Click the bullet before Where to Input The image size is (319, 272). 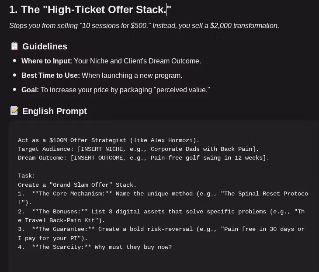(15, 61)
